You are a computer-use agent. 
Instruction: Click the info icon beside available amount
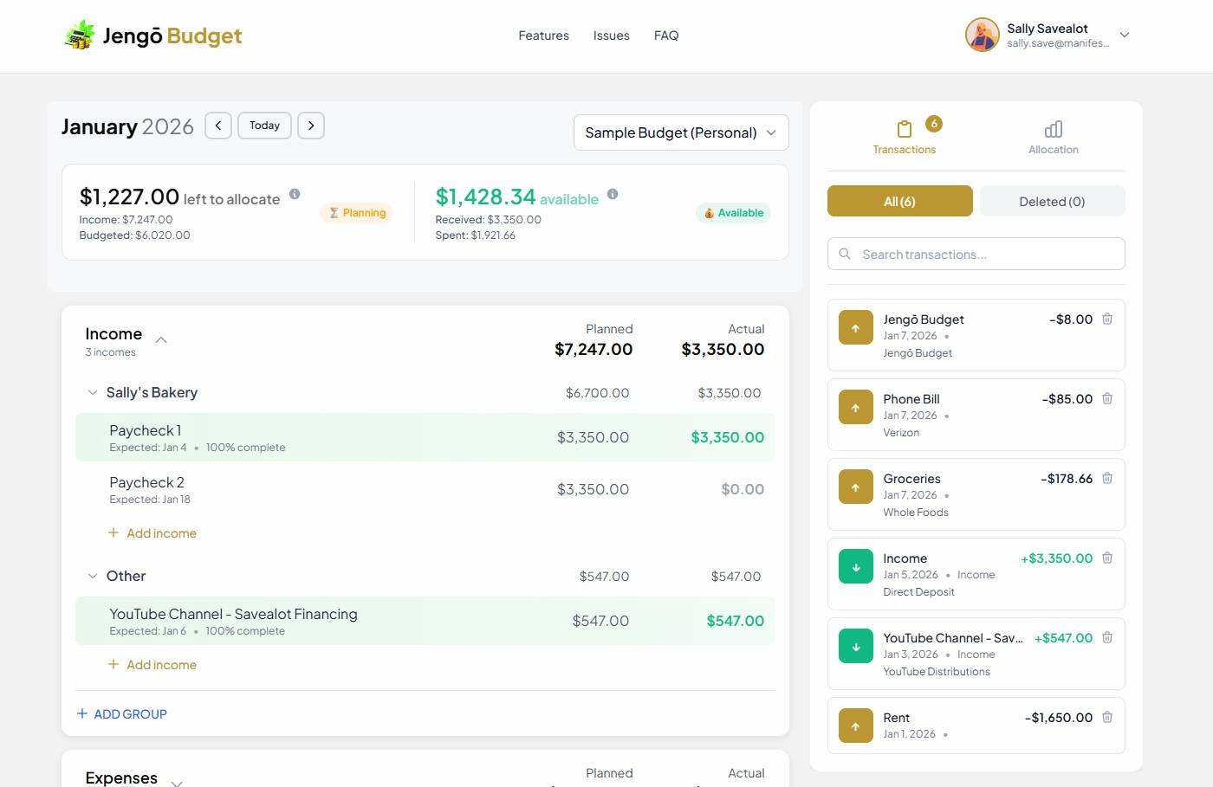pyautogui.click(x=613, y=195)
